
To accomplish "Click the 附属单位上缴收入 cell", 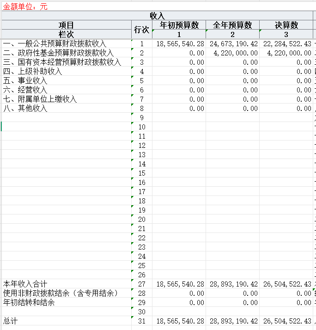I will [x=40, y=99].
